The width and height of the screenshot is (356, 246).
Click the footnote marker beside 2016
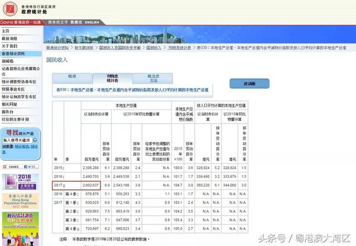(x=64, y=175)
